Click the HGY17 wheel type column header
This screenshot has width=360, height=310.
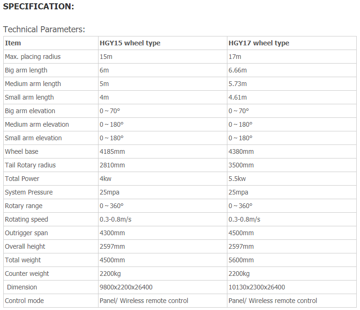coord(259,43)
